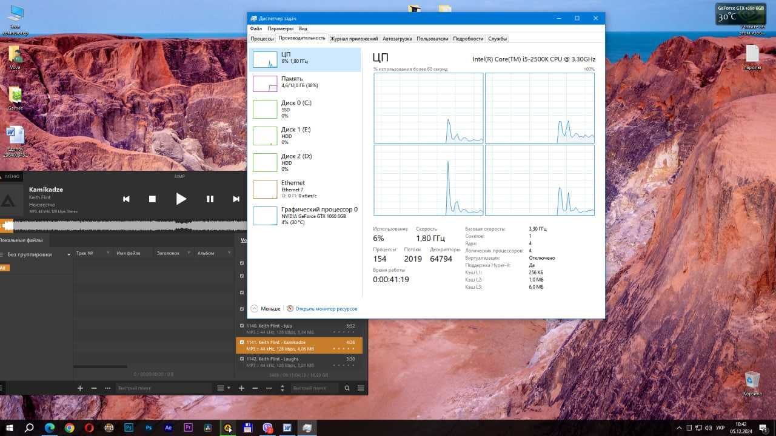Open the Корзина recycle bin
The width and height of the screenshot is (776, 436).
[752, 384]
